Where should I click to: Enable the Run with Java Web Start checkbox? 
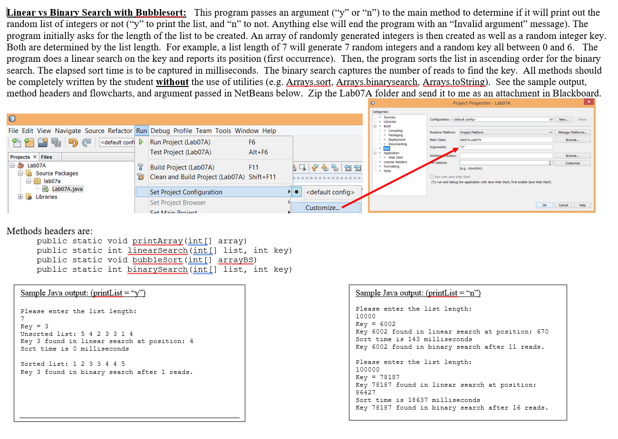click(x=432, y=177)
